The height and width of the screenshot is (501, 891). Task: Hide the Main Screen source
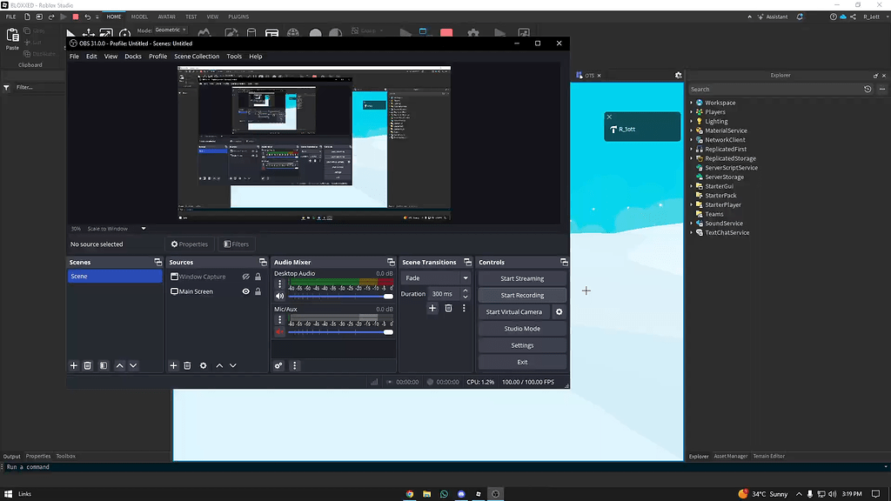[246, 291]
